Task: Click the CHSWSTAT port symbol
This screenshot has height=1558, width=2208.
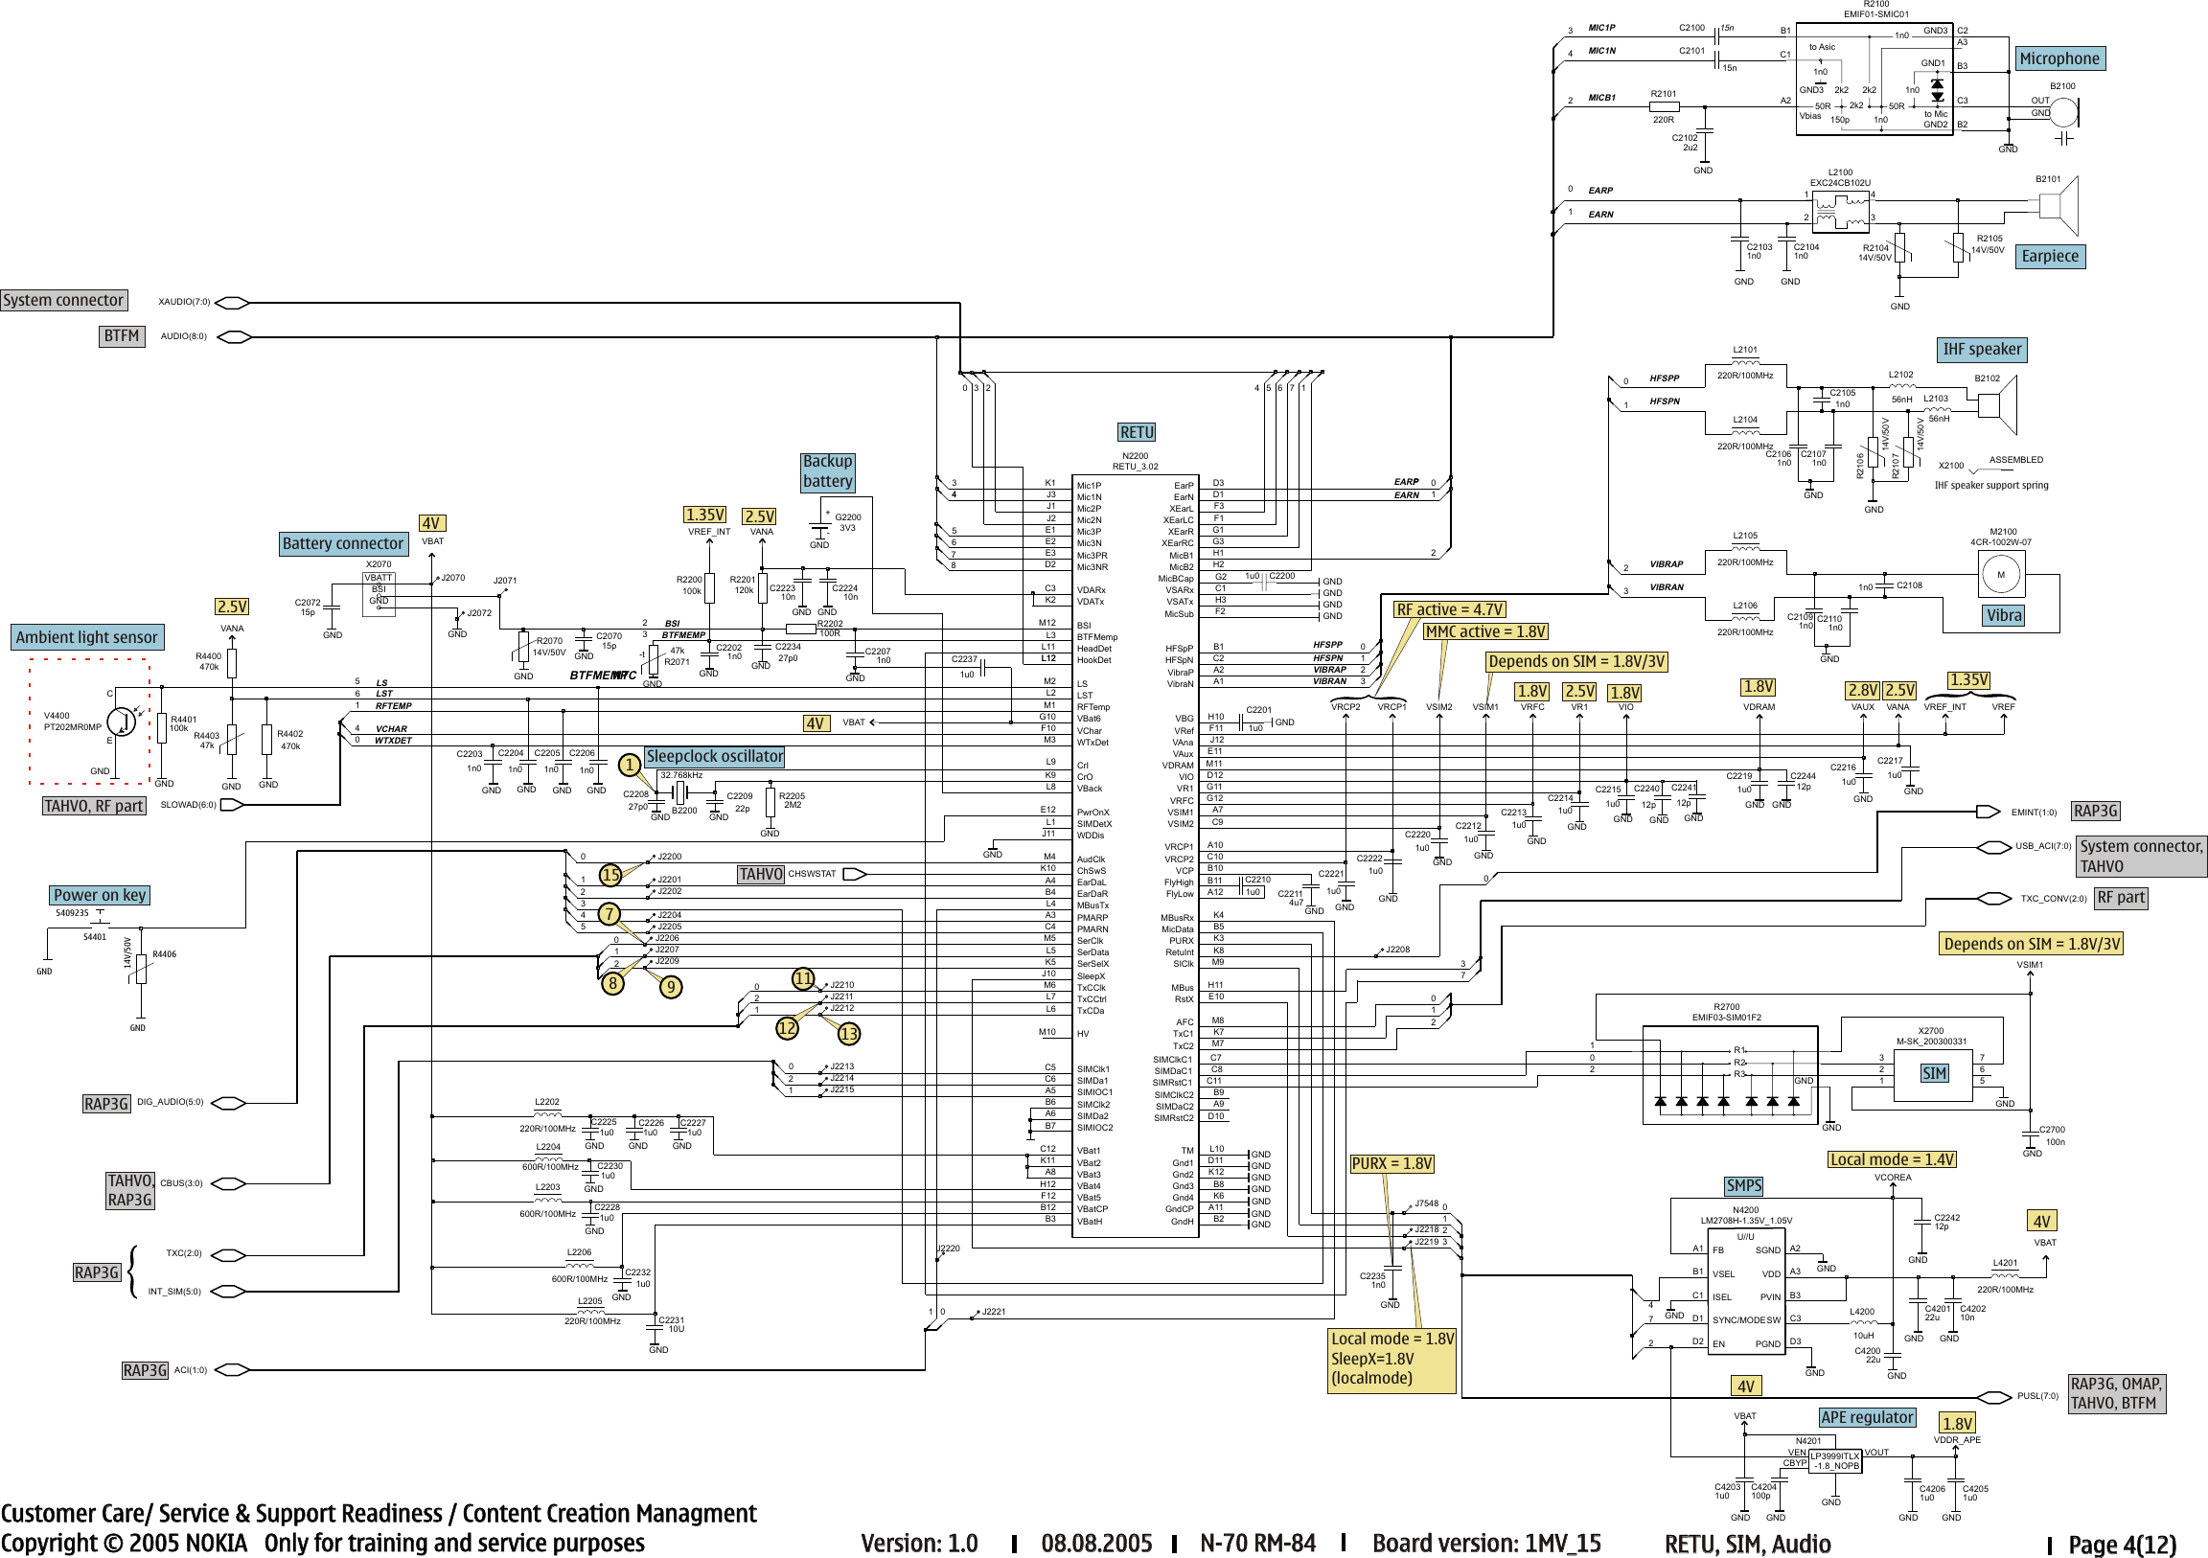Action: click(x=854, y=874)
